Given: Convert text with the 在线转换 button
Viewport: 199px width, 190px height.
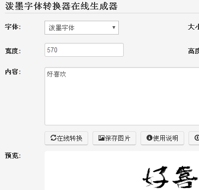Looking at the screenshot, I should tap(66, 138).
